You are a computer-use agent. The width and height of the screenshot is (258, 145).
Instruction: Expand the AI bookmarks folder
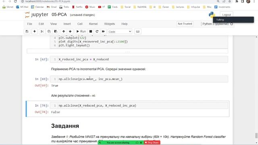pyautogui.click(x=152, y=7)
